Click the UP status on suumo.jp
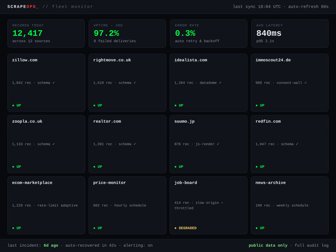 tap(179, 167)
